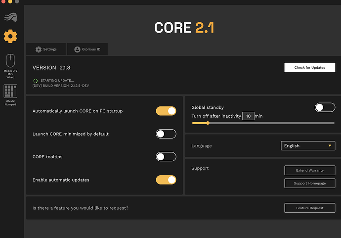Click the Glorious ID profile icon
This screenshot has width=341, height=238.
[x=77, y=49]
